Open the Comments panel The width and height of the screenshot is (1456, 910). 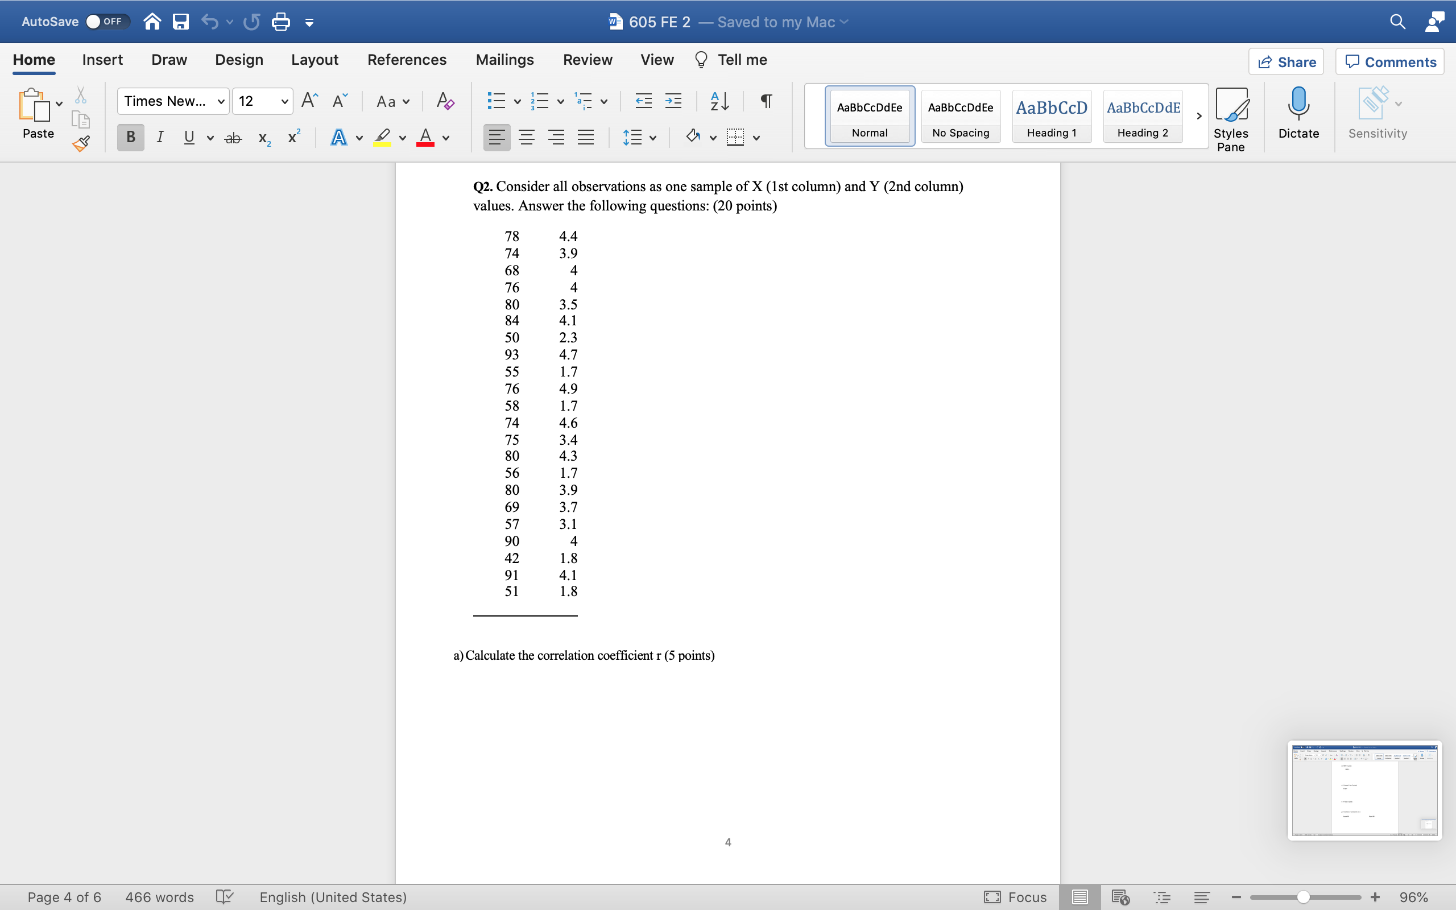1389,61
